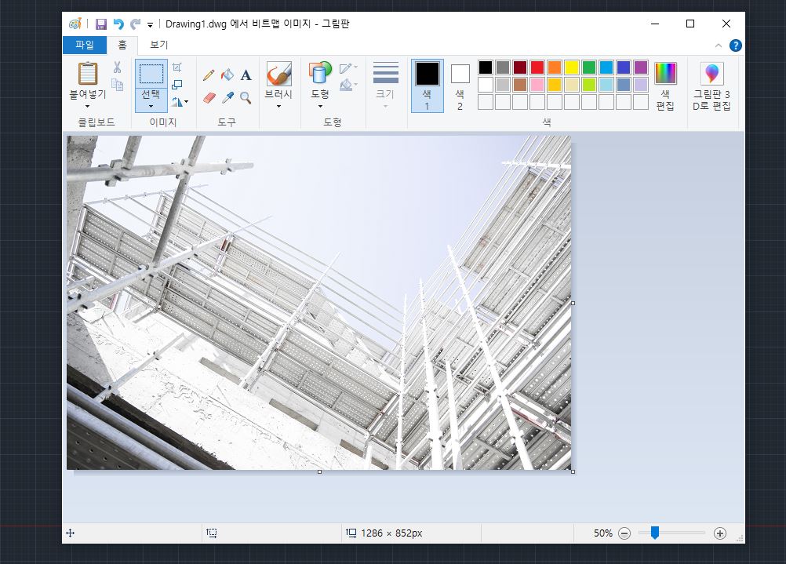This screenshot has width=786, height=564.
Task: Pick the orange color swatch
Action: tap(555, 67)
